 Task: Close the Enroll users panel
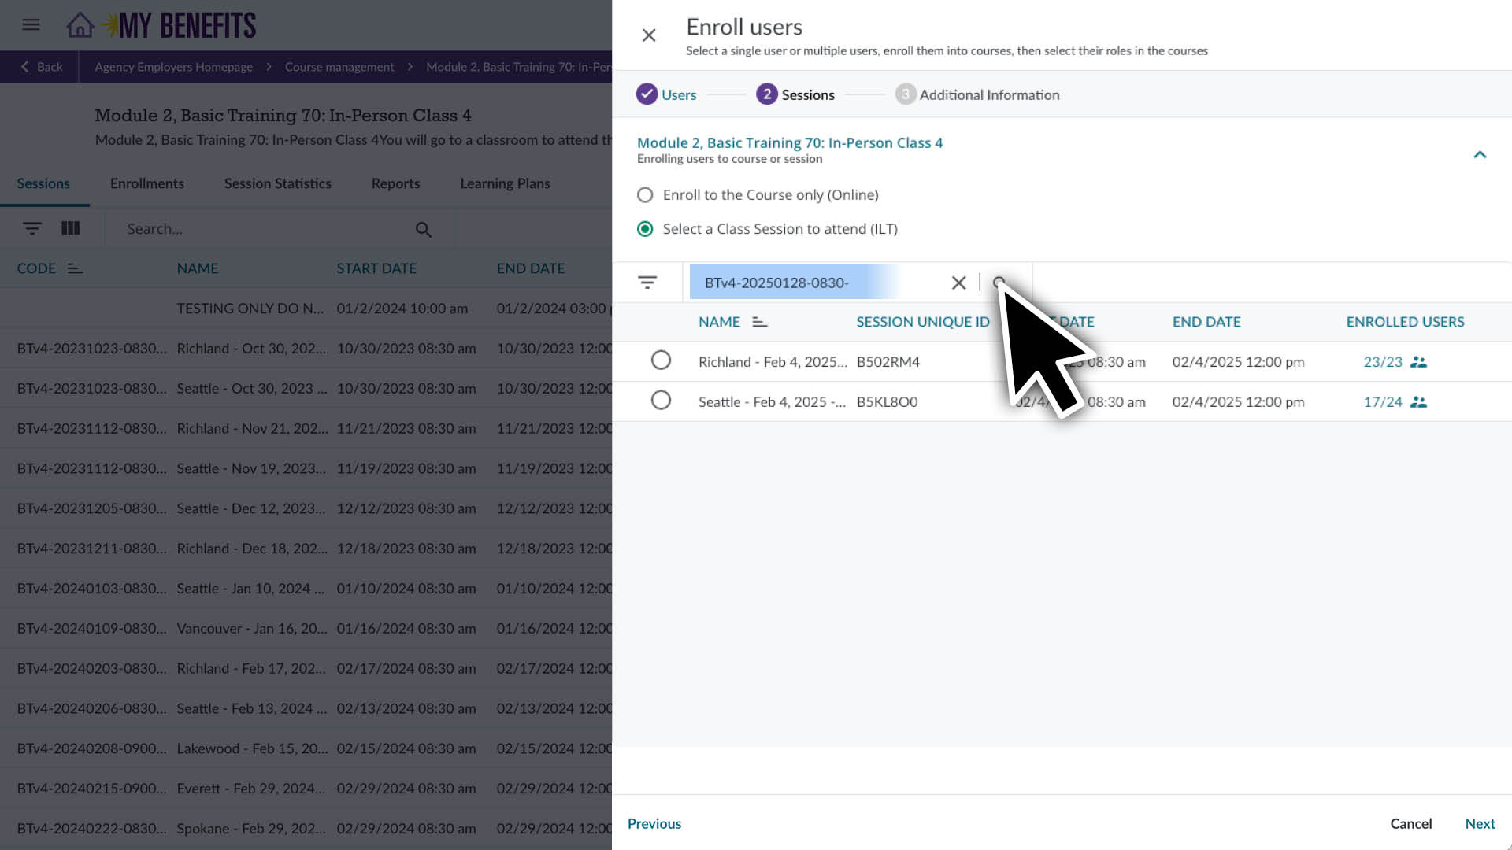[x=649, y=35]
